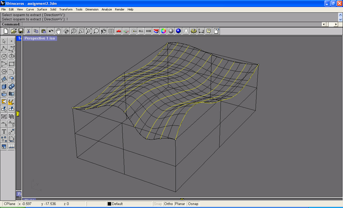Click the red car view icon
The width and height of the screenshot is (343, 208).
[119, 31]
